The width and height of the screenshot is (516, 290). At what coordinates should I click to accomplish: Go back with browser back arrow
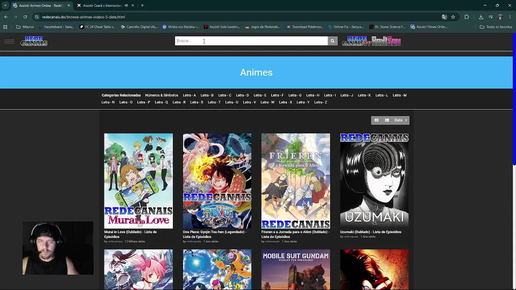pos(6,17)
